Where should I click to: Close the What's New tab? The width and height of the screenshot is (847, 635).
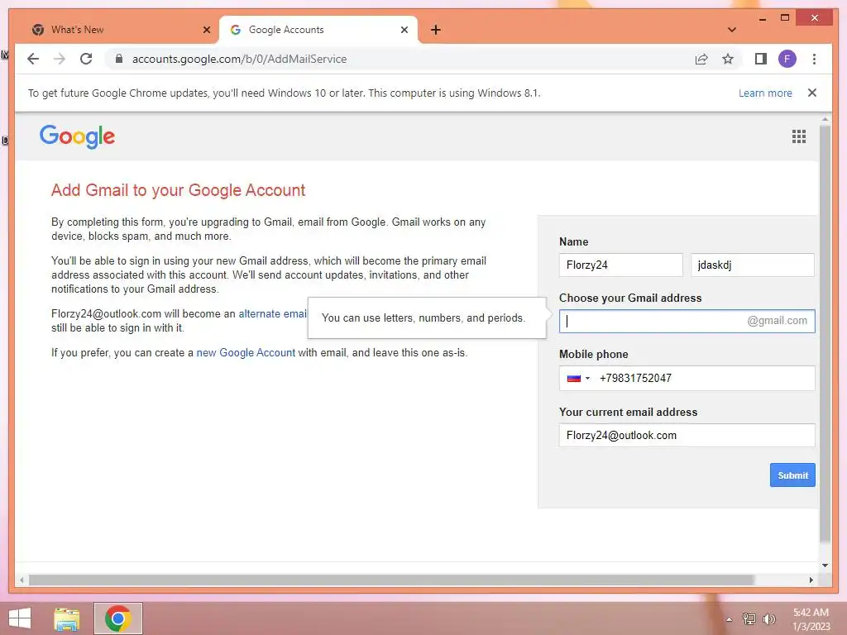click(206, 30)
